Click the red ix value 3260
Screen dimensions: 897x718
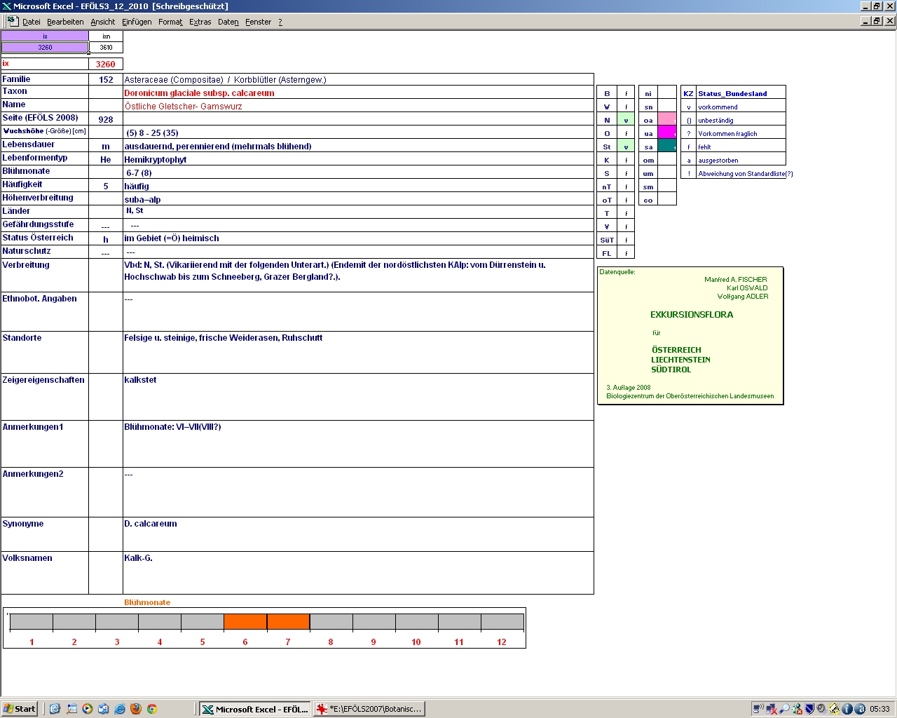coord(106,64)
